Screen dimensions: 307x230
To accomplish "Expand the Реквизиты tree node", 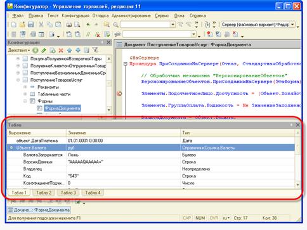I will click(x=25, y=87).
